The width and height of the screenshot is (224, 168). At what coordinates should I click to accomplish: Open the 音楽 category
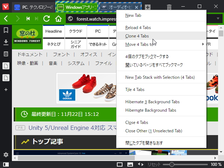pos(53,63)
